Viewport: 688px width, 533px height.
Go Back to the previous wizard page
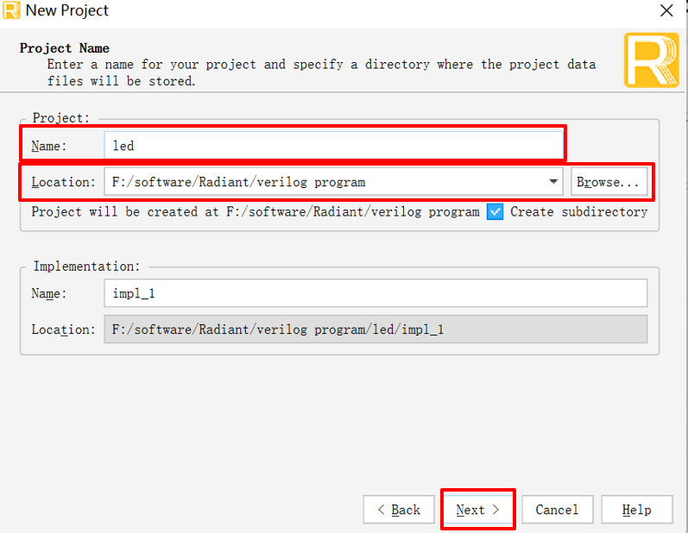click(x=399, y=510)
